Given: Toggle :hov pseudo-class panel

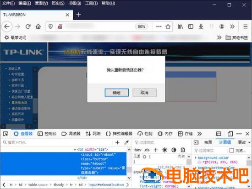Looking at the screenshot, I should pyautogui.click(x=137, y=150).
